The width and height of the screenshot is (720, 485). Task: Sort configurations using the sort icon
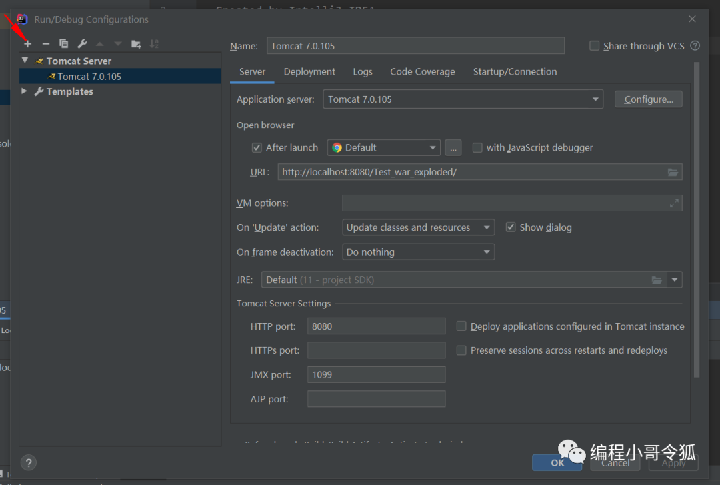(x=154, y=44)
